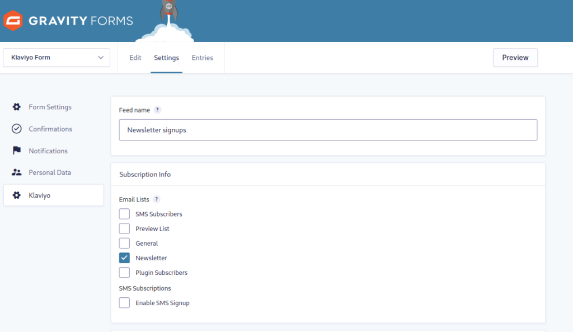Click the Feed name label text
This screenshot has height=332, width=573.
click(x=134, y=110)
